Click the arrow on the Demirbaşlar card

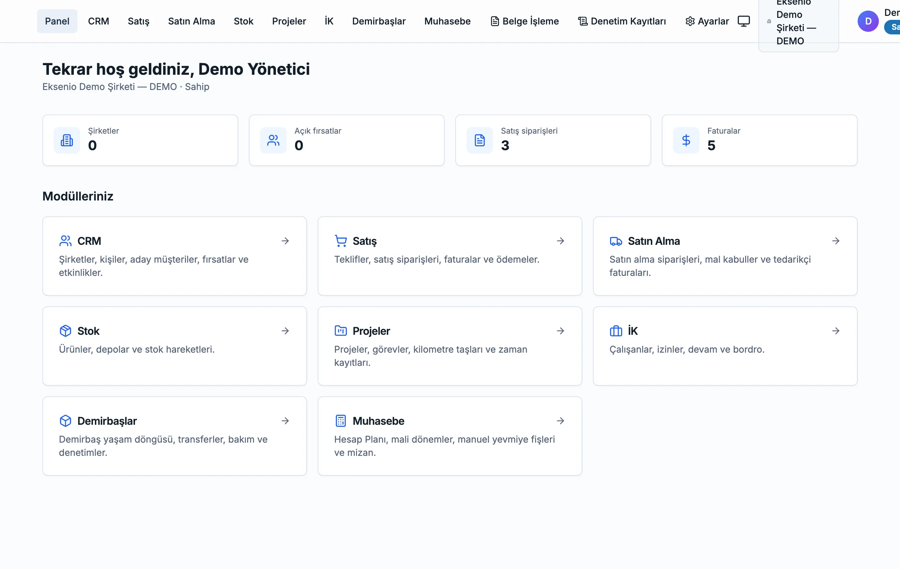pos(285,421)
